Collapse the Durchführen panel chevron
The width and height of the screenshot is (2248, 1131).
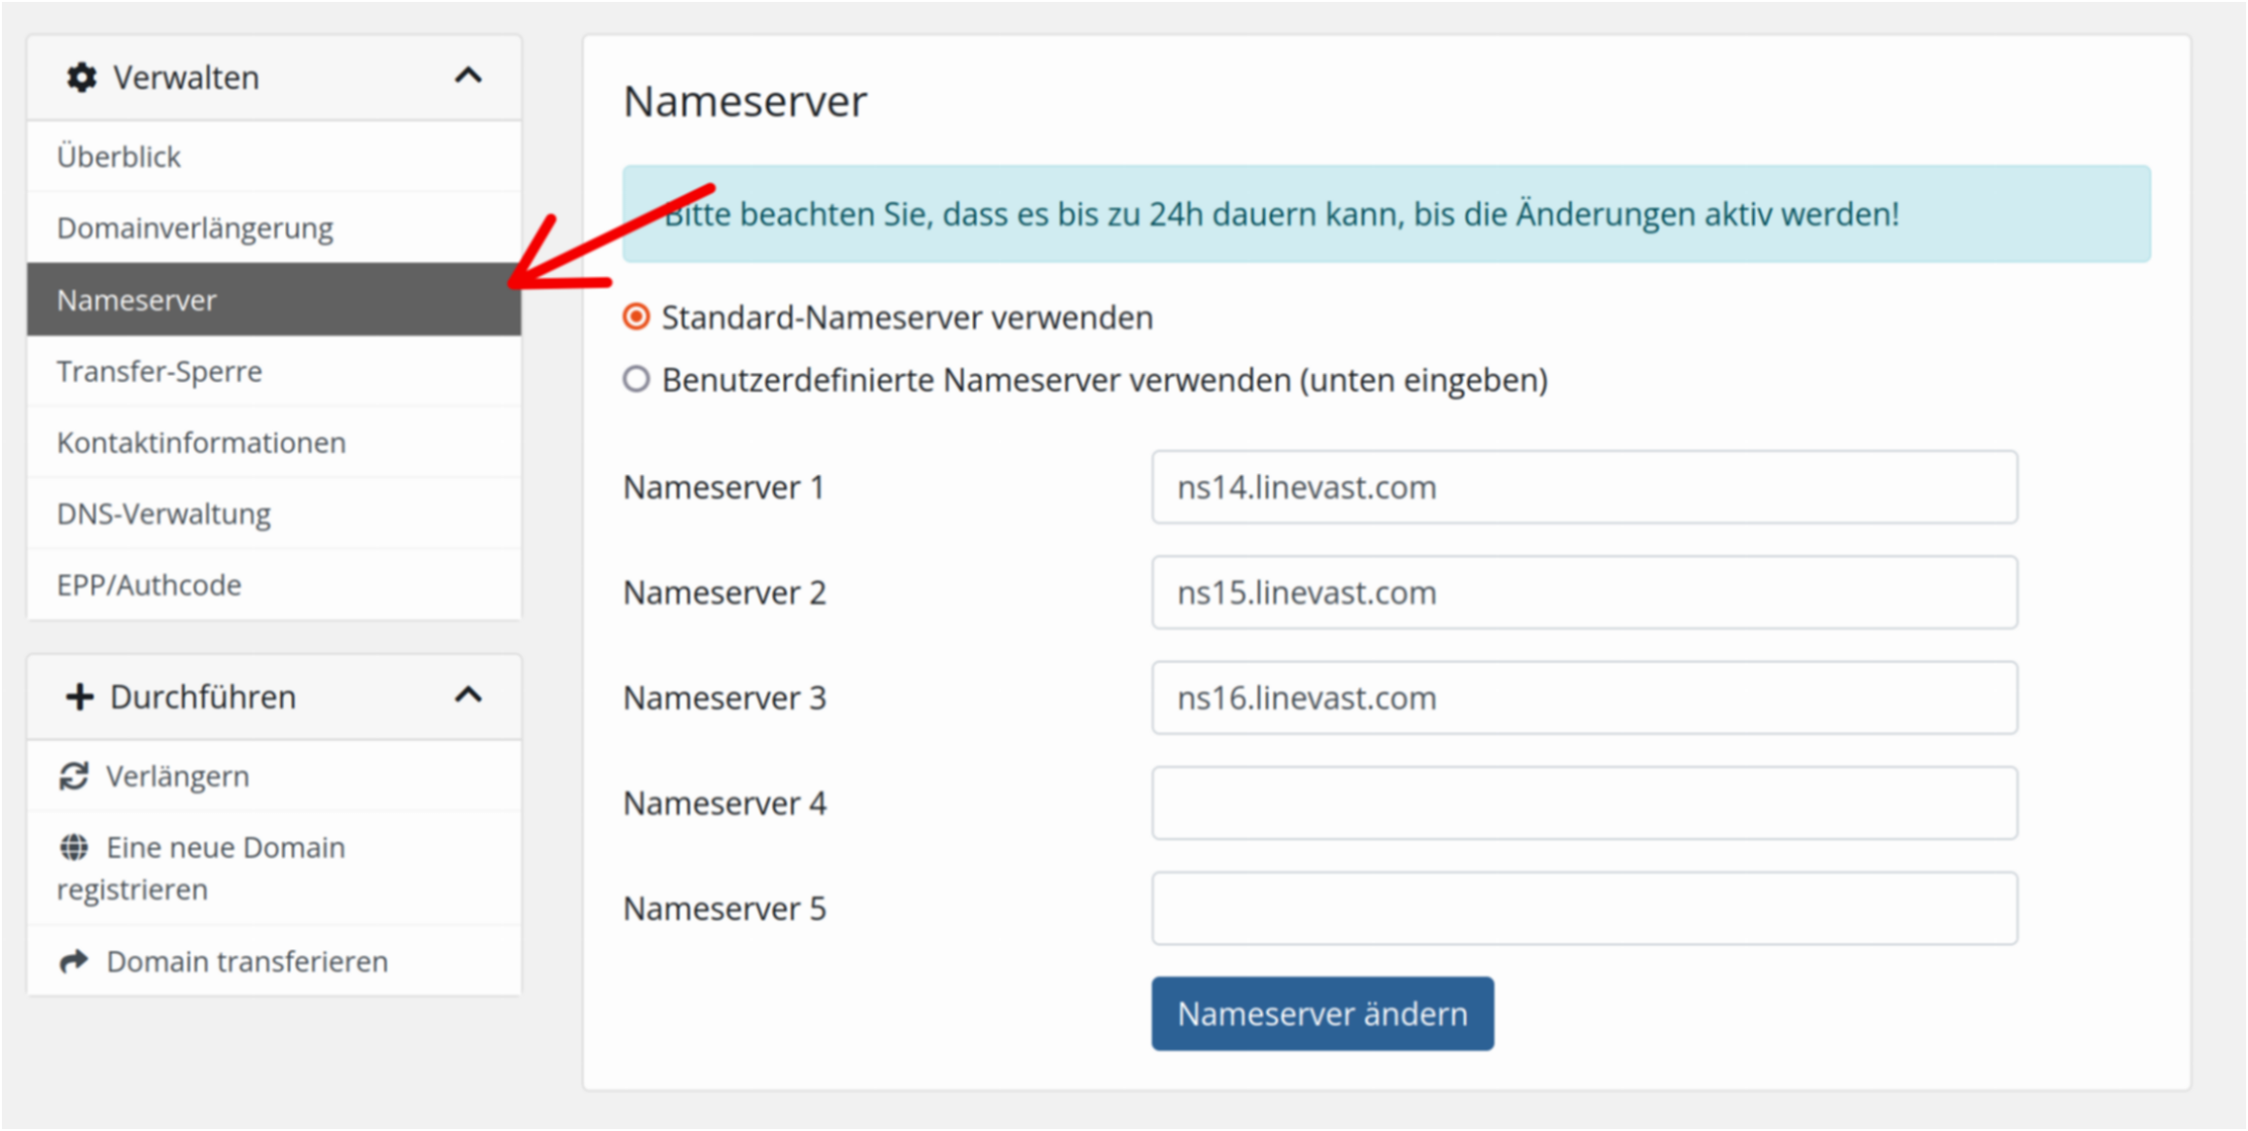click(469, 696)
